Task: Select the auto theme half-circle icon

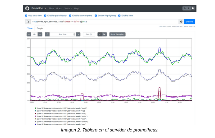Action: pyautogui.click(x=193, y=8)
